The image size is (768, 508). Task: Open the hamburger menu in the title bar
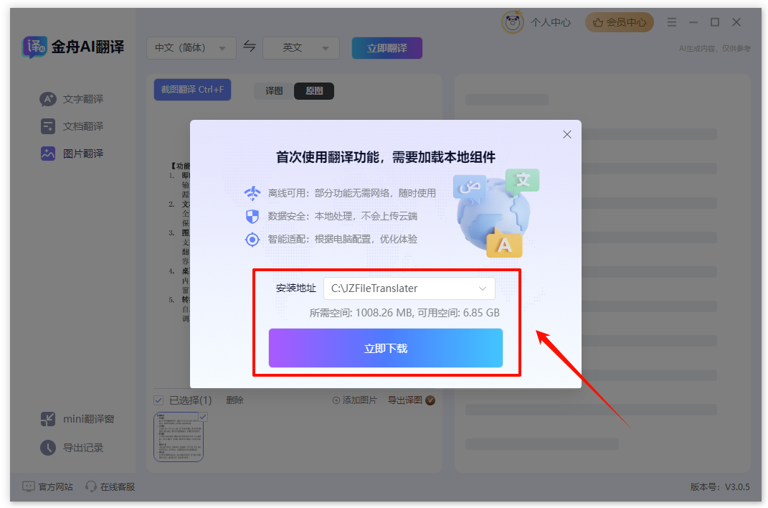pyautogui.click(x=672, y=22)
